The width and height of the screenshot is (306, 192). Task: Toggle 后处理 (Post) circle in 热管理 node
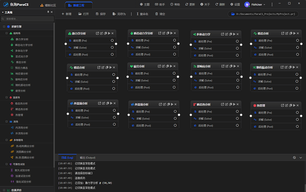(297, 127)
